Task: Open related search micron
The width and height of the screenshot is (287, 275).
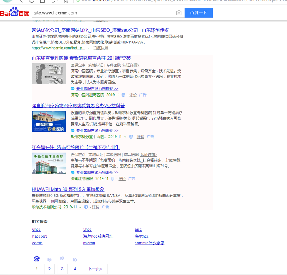Action: [x=89, y=243]
